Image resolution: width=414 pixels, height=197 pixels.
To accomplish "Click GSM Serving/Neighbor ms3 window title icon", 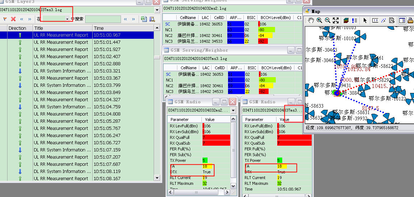I will [x=166, y=50].
